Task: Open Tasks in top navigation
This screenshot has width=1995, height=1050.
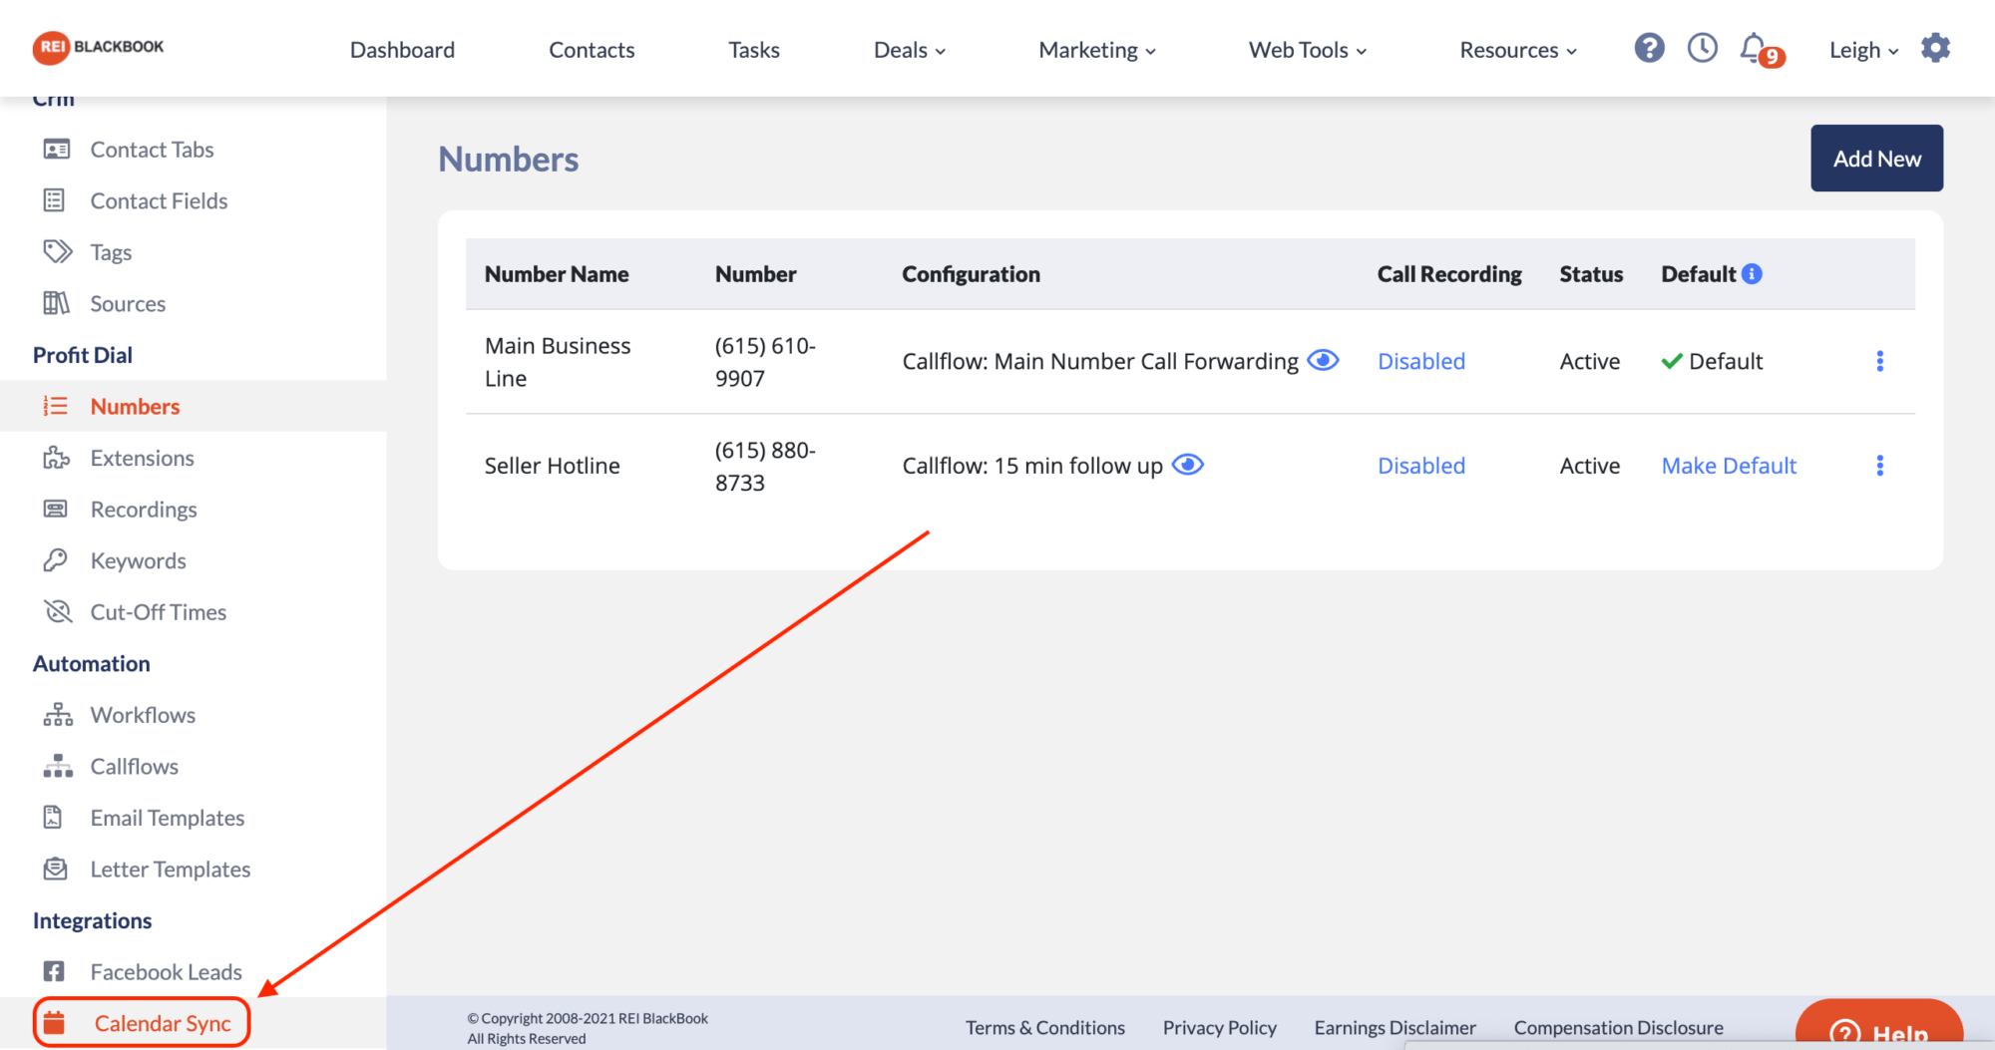Action: pos(754,50)
